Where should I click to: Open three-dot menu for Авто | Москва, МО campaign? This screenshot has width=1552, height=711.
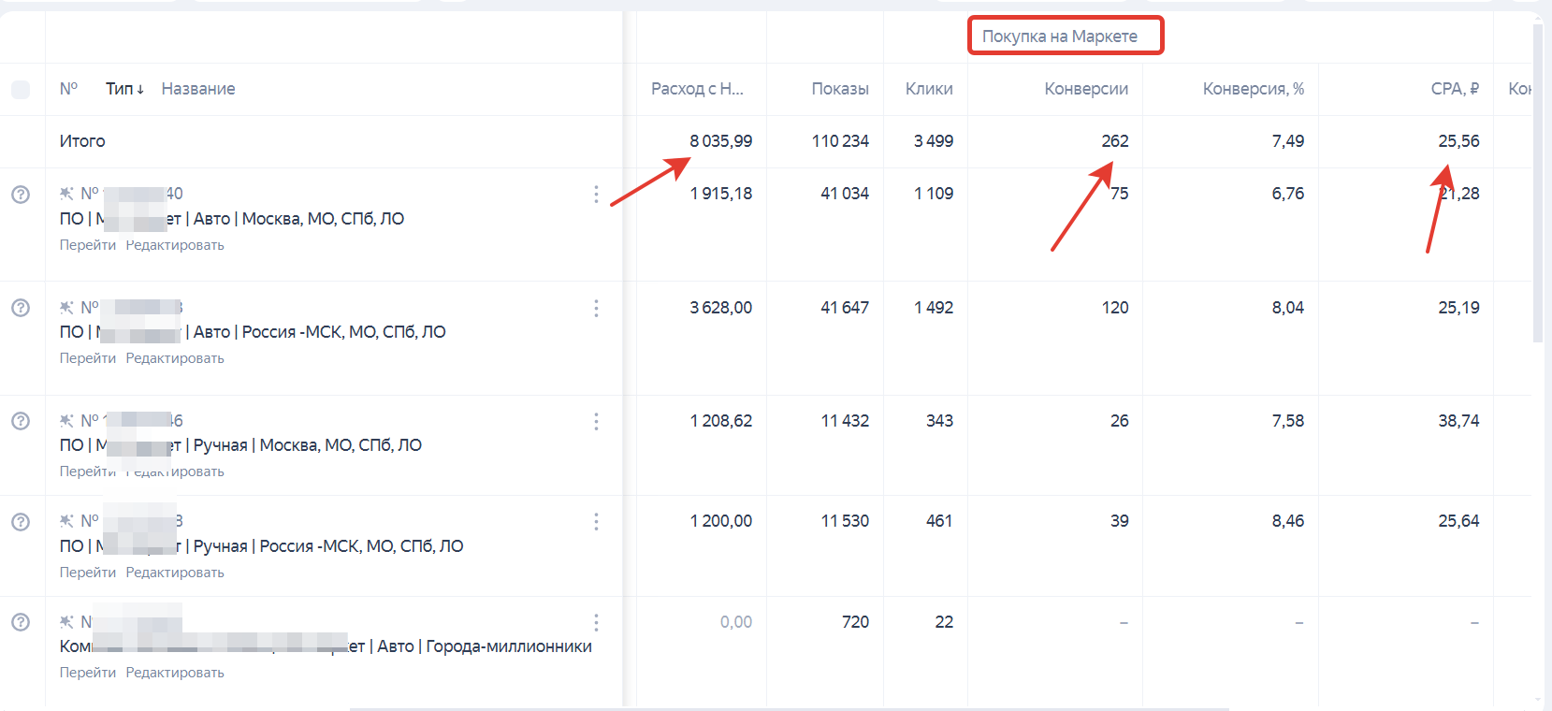tap(596, 194)
